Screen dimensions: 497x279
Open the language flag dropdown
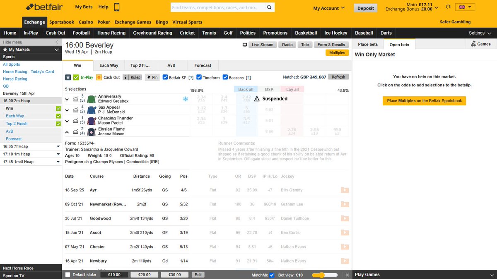point(465,7)
